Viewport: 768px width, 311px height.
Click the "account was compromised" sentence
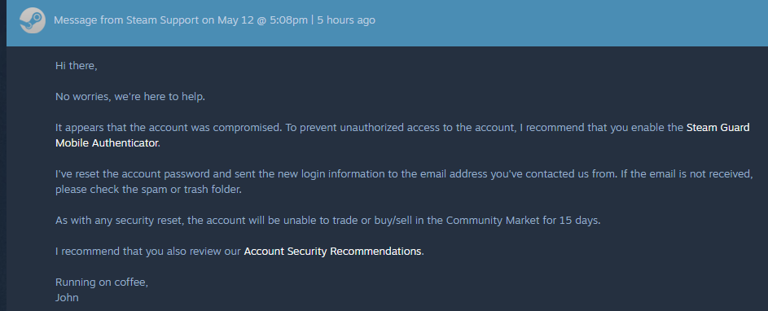[169, 128]
